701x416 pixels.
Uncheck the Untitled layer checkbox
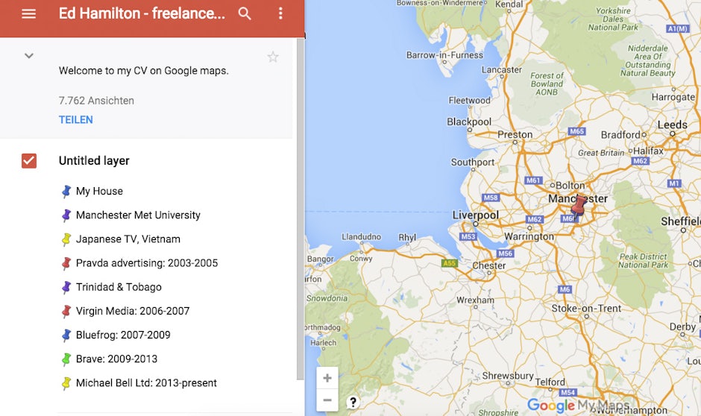pyautogui.click(x=29, y=161)
